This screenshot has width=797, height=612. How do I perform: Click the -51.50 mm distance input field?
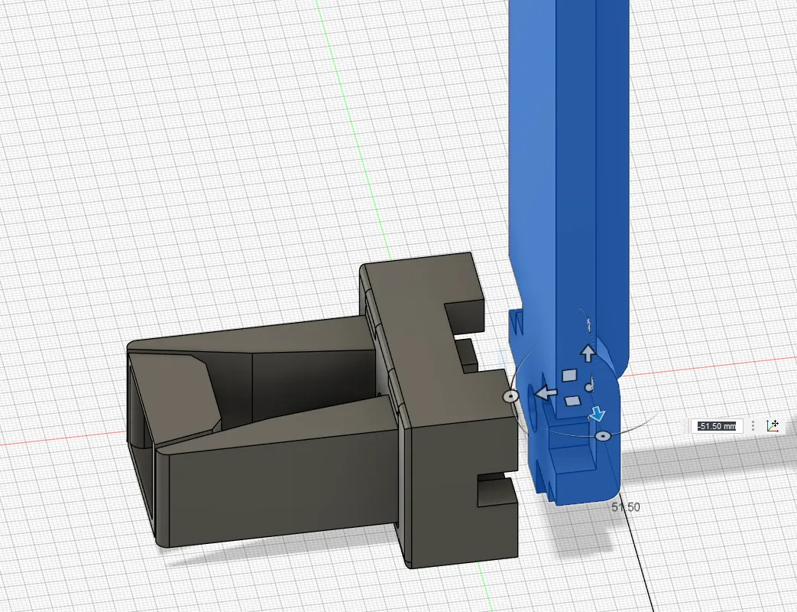click(x=717, y=426)
